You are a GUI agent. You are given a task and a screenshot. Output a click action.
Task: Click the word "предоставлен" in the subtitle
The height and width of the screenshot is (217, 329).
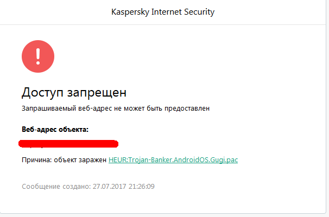point(188,108)
